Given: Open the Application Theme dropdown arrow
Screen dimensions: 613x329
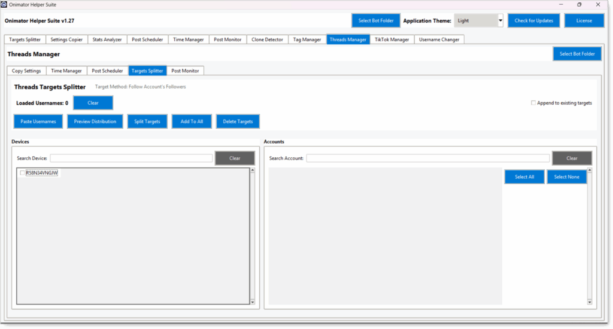Looking at the screenshot, I should 500,21.
